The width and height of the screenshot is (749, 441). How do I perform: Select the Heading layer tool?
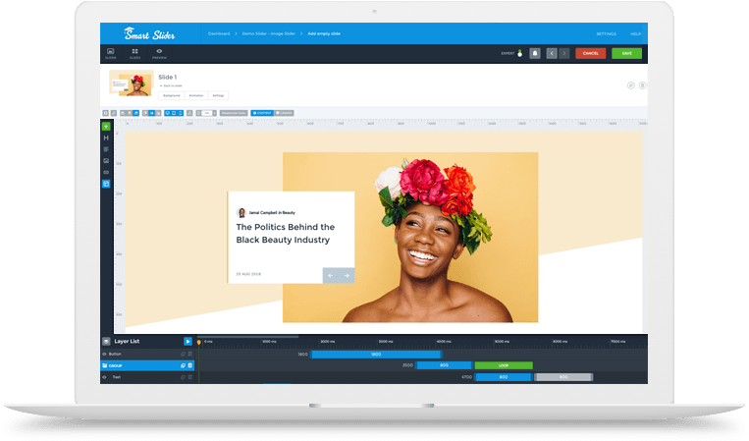click(106, 138)
